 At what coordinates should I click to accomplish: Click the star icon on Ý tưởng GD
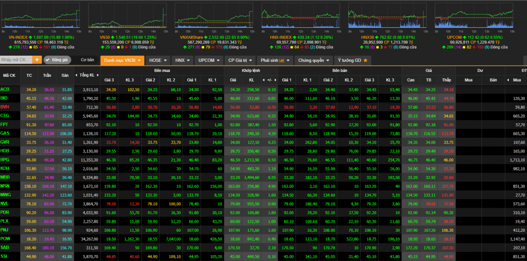point(365,60)
